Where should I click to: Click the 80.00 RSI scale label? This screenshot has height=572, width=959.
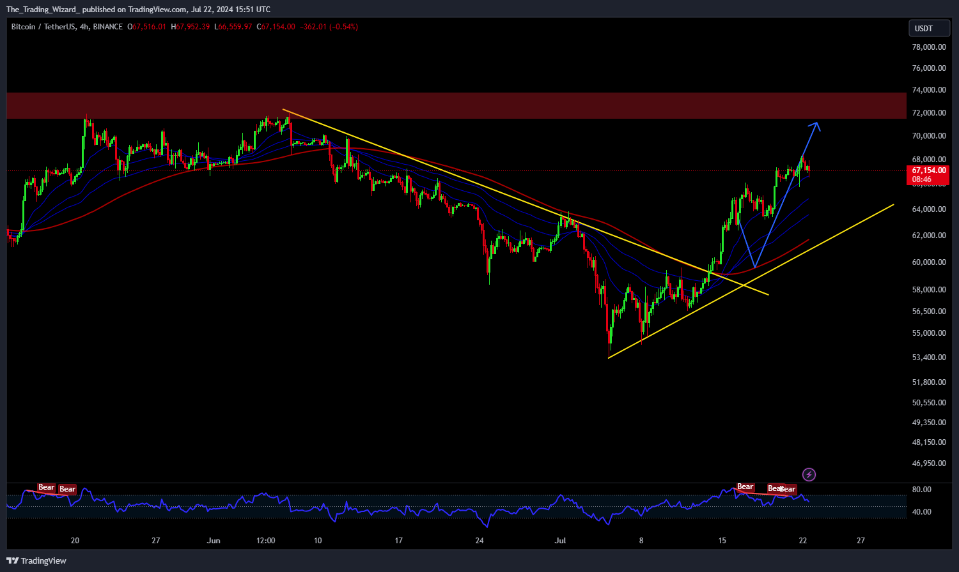click(x=922, y=490)
